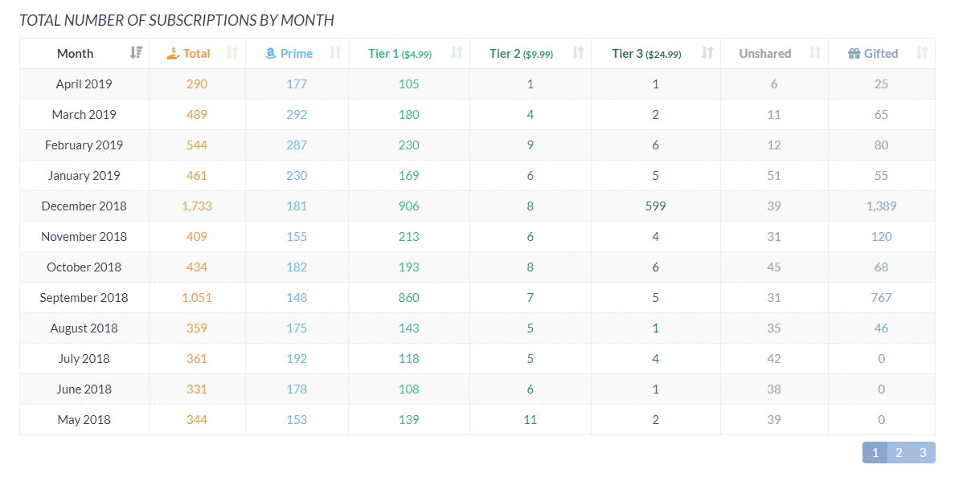Select the November 2018 month cell
975x477 pixels.
tap(84, 236)
